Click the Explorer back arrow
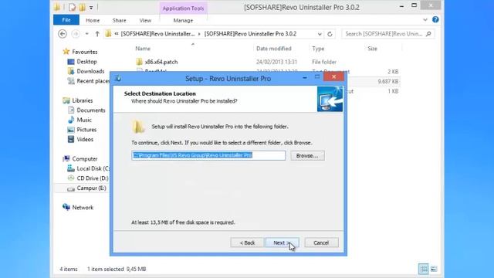Image resolution: width=494 pixels, height=278 pixels. [x=63, y=34]
